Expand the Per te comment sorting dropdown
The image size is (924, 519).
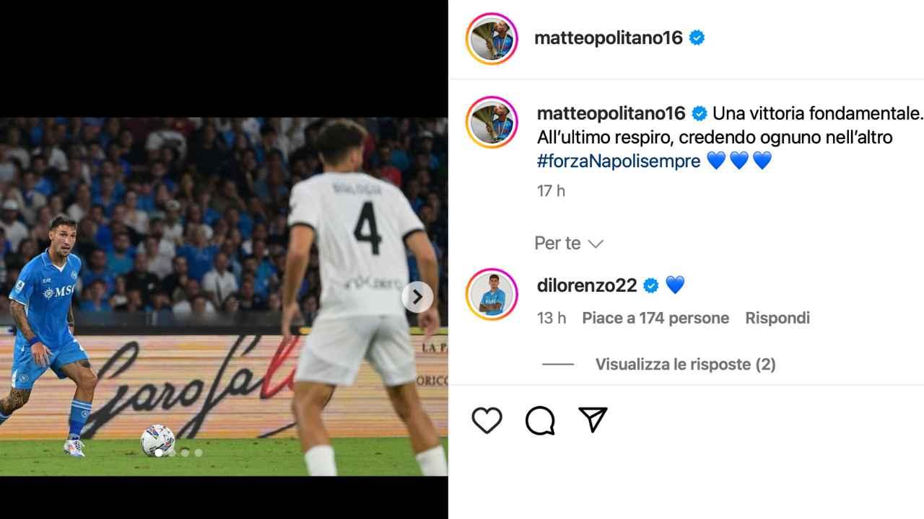point(569,244)
